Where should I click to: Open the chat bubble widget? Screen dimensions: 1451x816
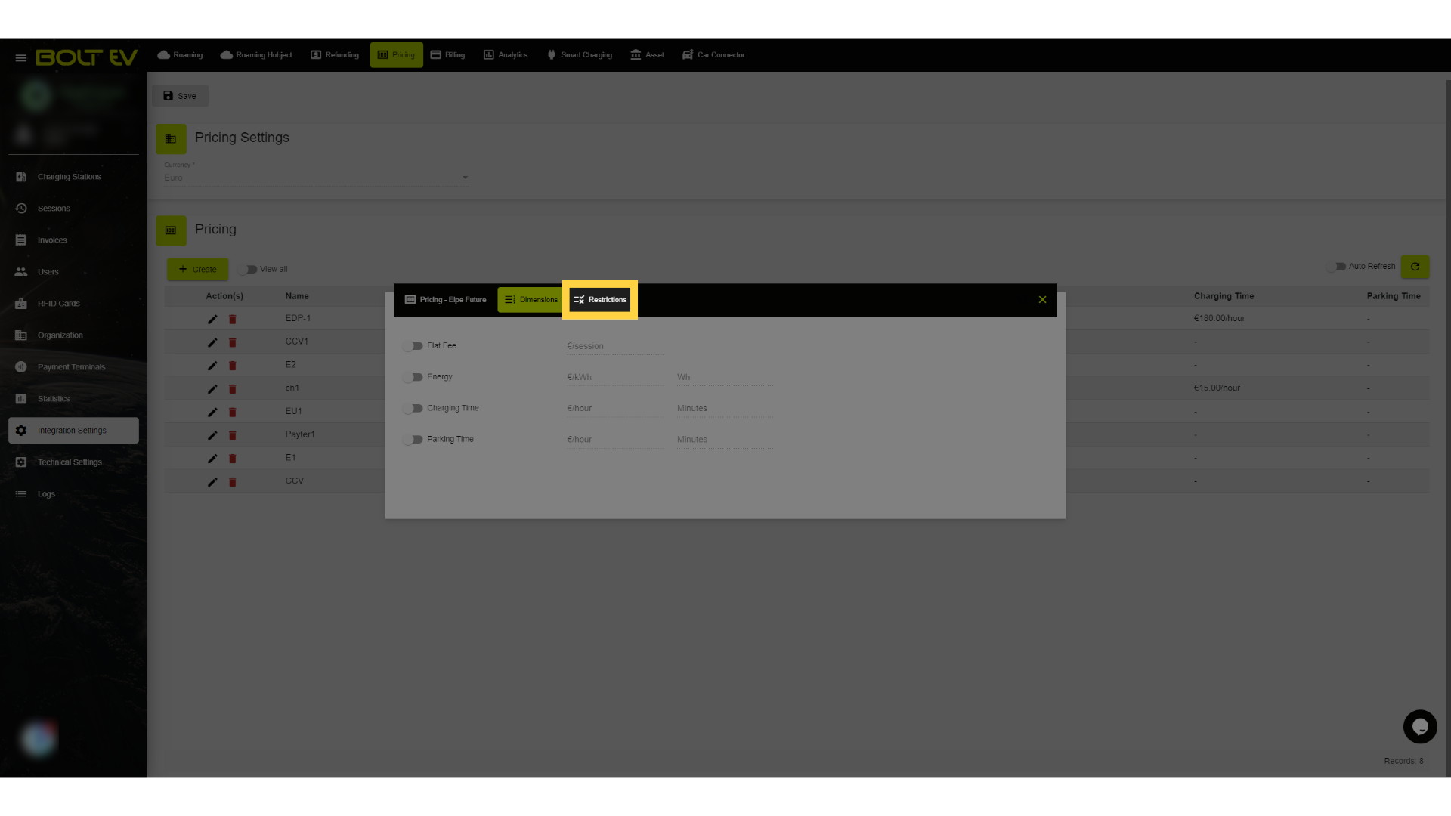(1420, 727)
